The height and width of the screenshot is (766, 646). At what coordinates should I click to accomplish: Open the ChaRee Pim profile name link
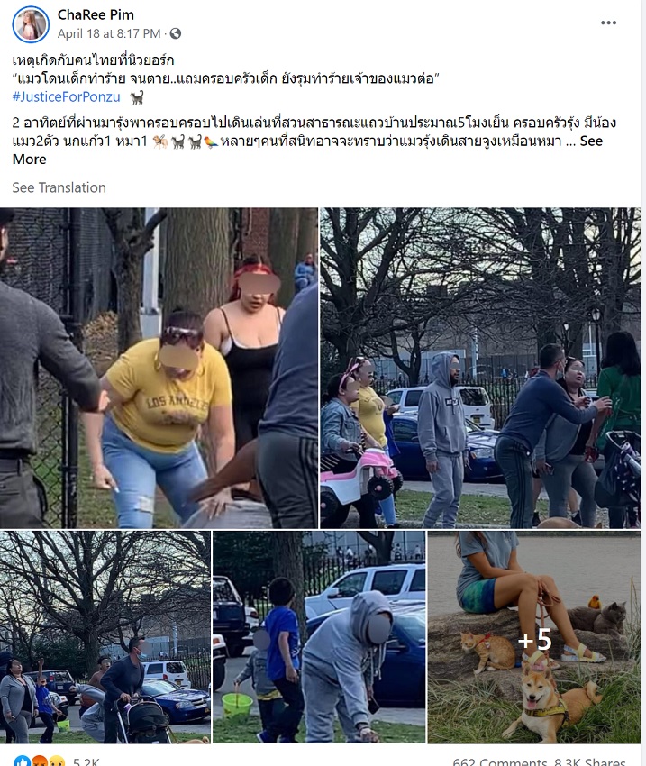[96, 14]
